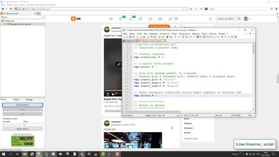The width and height of the screenshot is (279, 157).
Task: Click the copy link icon on video
Action: pyautogui.click(x=119, y=65)
